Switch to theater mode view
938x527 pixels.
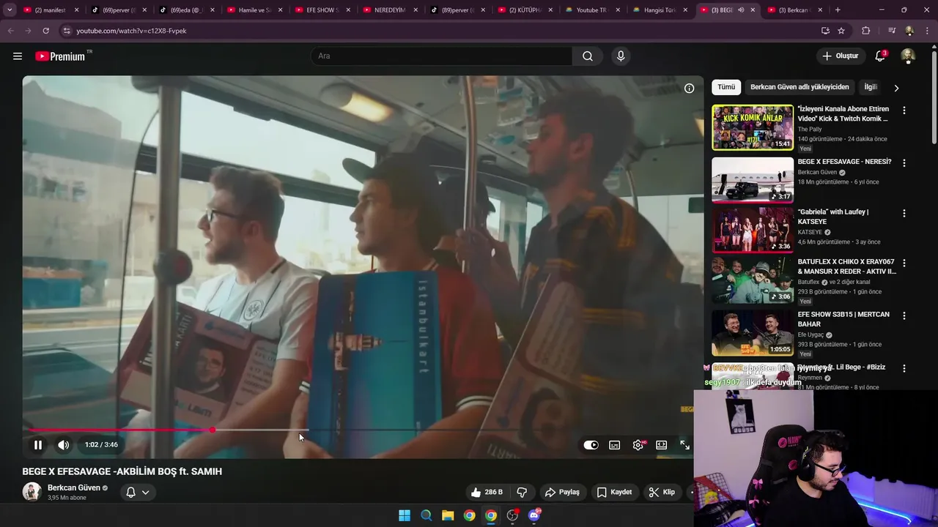click(662, 444)
